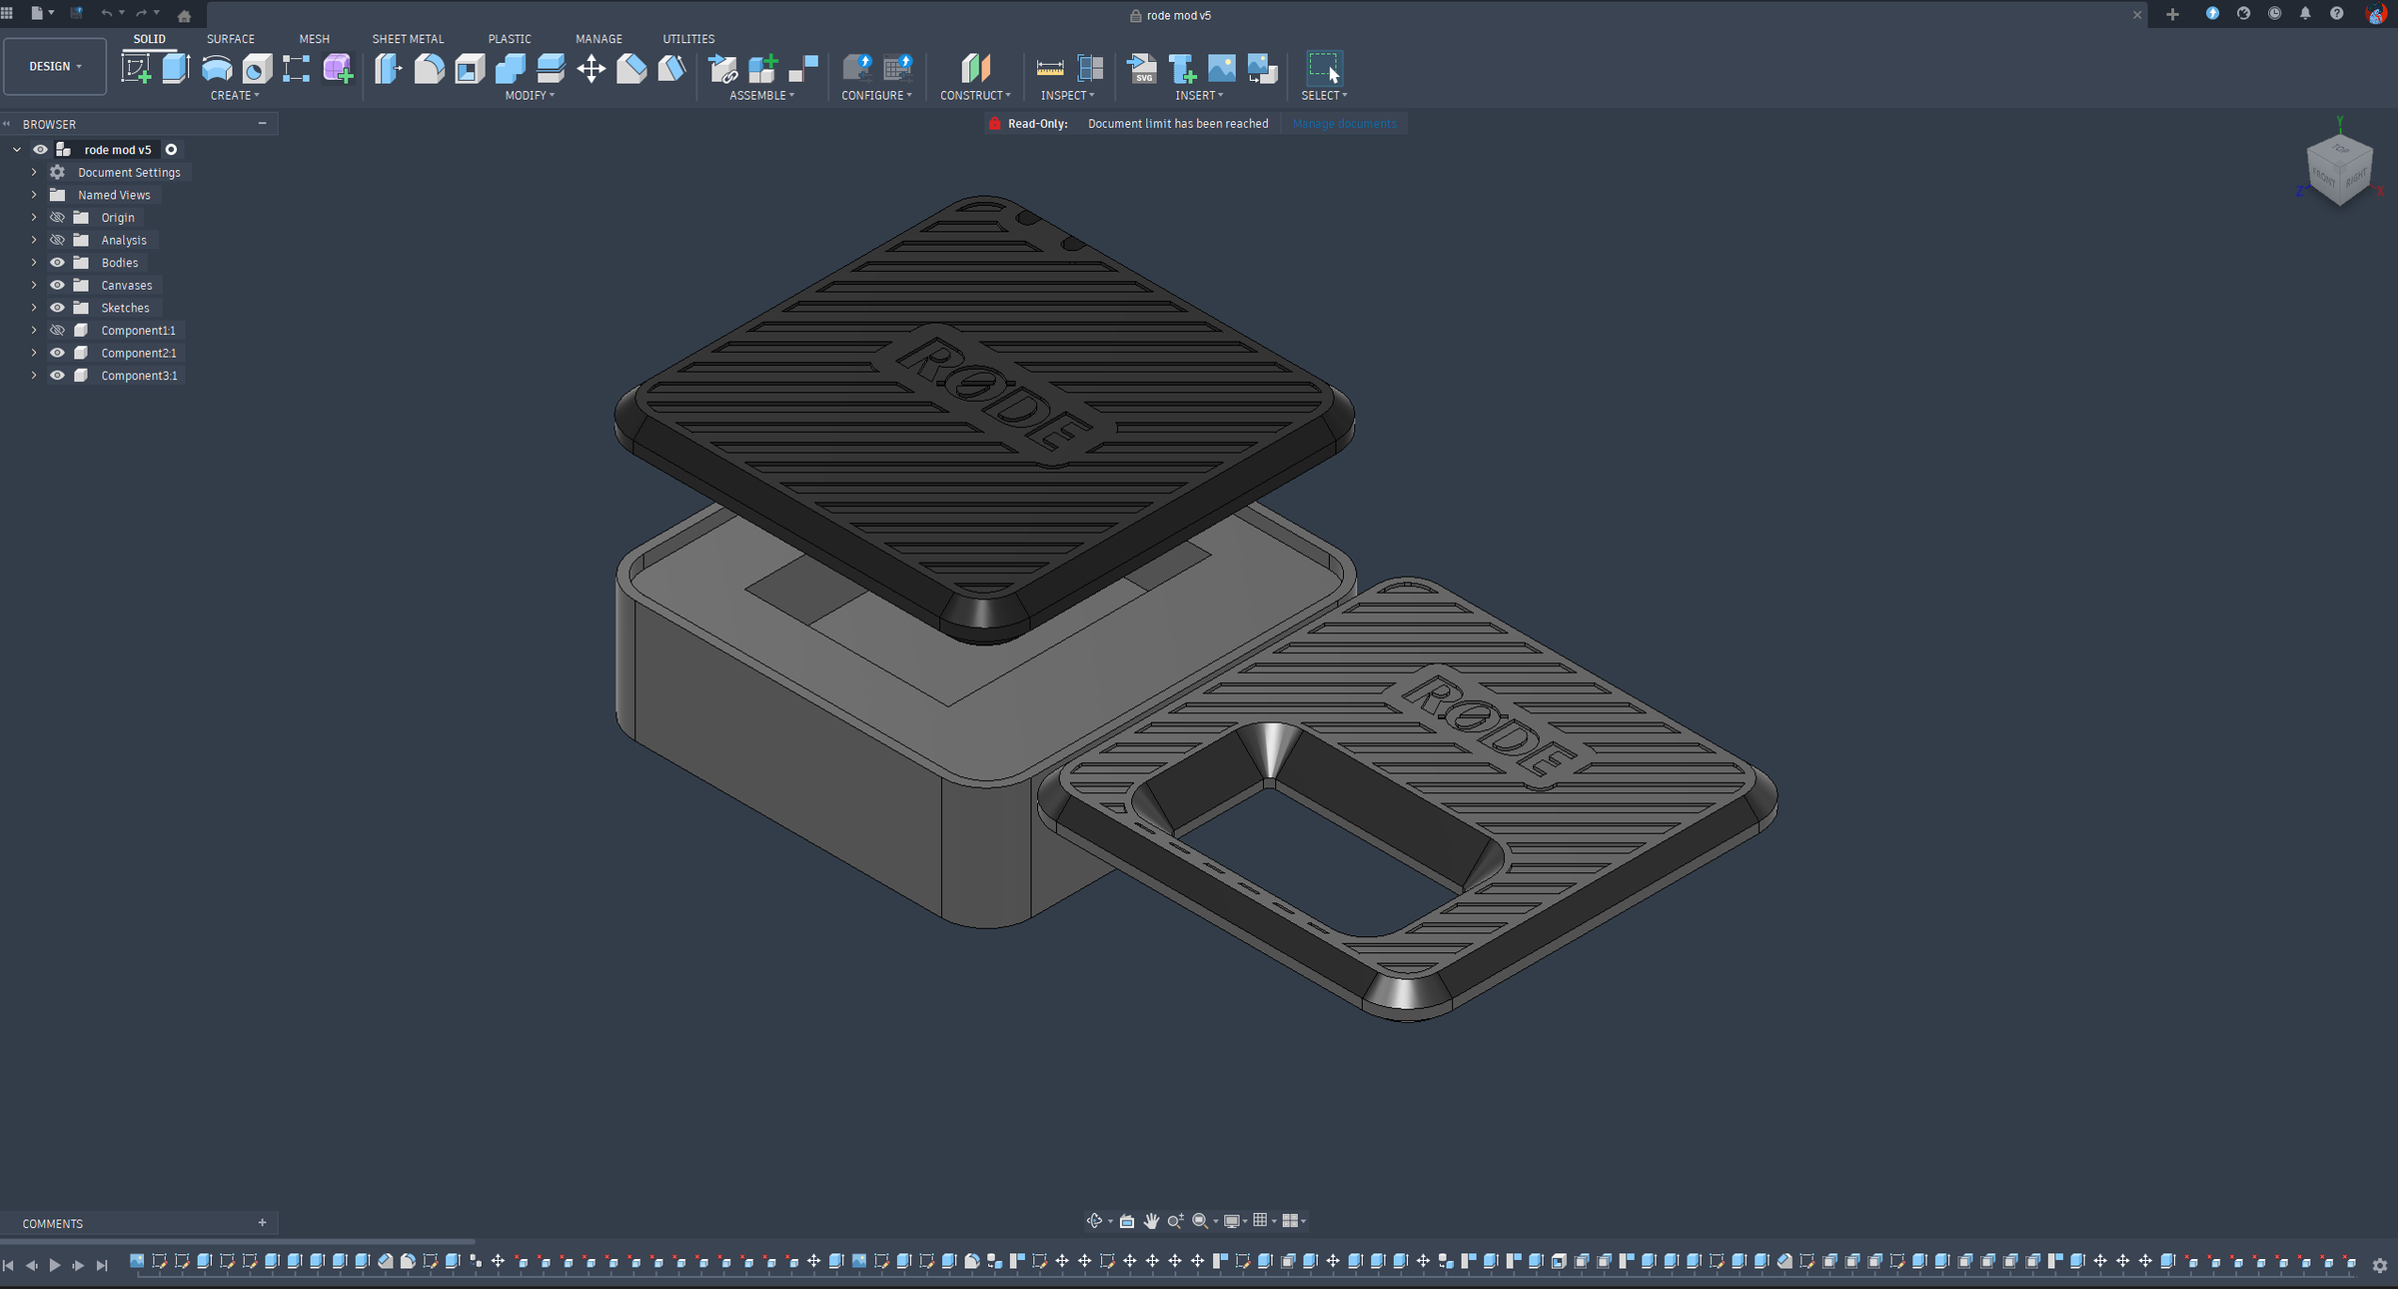
Task: Expand Component3:1 tree node
Action: pyautogui.click(x=33, y=376)
